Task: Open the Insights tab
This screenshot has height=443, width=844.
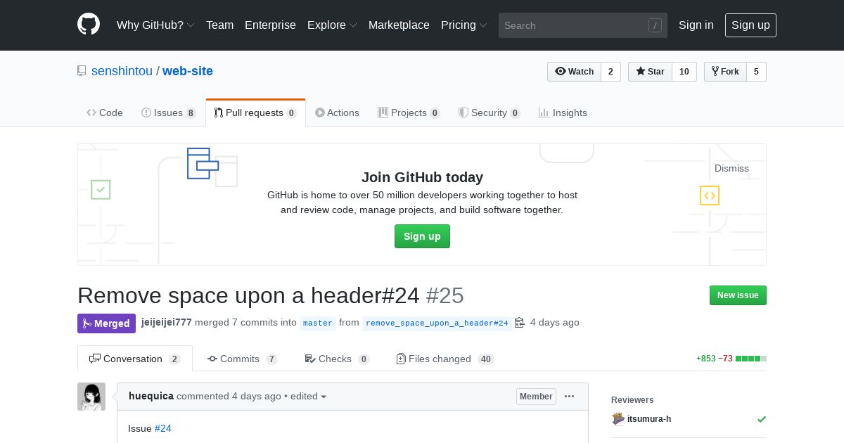Action: click(x=563, y=113)
